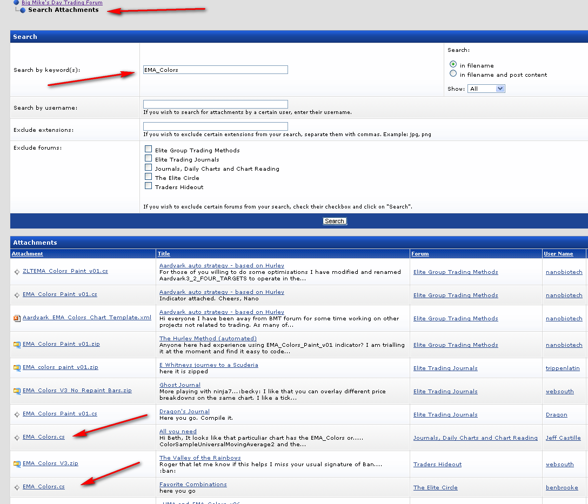Click zip icon beside EMA_Colors_Paint_v01.zip
Viewport: 588px width, 504px height.
[17, 345]
